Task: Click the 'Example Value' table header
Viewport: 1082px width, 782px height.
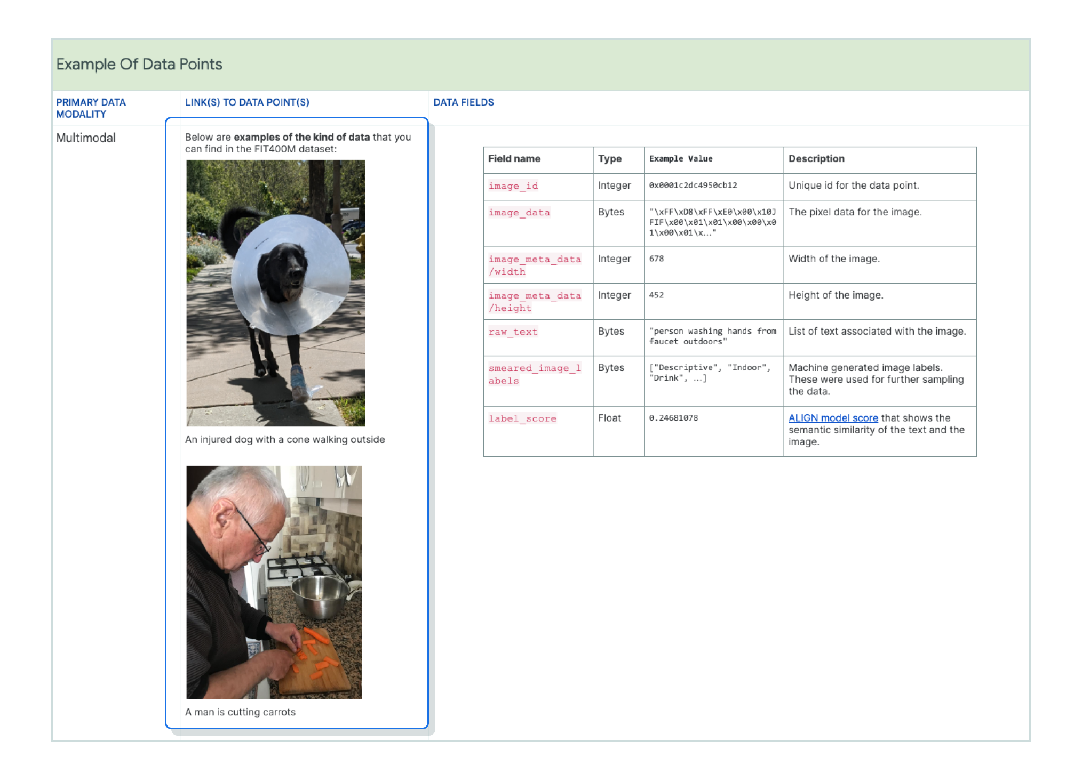Action: pyautogui.click(x=681, y=159)
